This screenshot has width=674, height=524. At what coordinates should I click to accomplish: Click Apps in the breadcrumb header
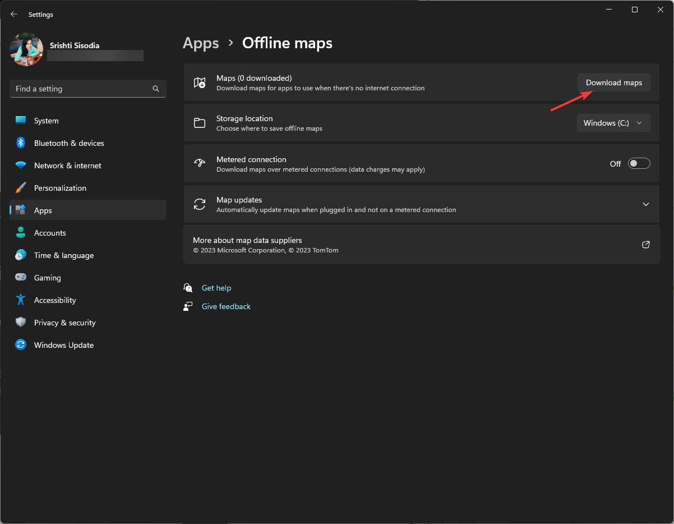(x=201, y=43)
